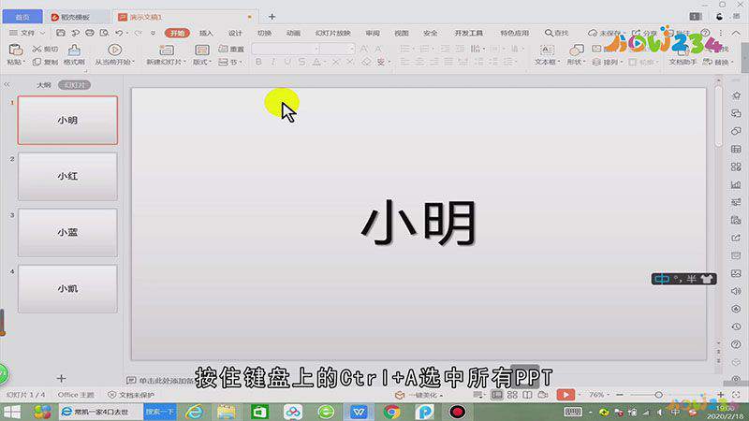The width and height of the screenshot is (749, 421).
Task: Click the Cut scissors icon
Action: 37,50
